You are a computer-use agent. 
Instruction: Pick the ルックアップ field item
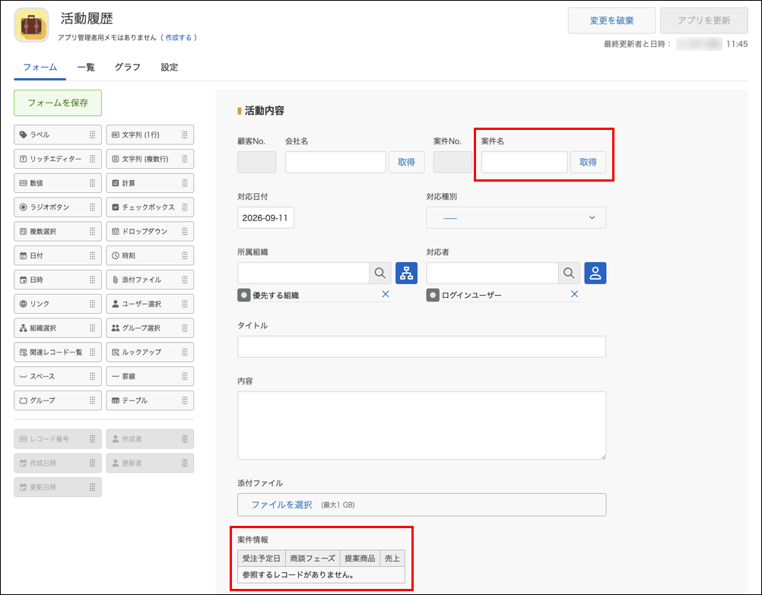click(x=150, y=352)
